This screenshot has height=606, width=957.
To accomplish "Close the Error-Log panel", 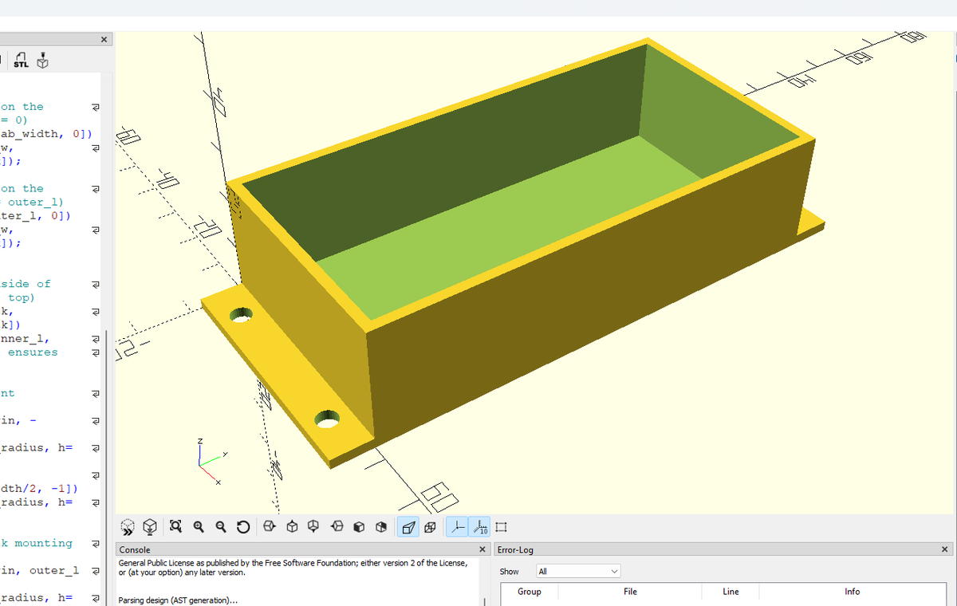I will coord(945,550).
